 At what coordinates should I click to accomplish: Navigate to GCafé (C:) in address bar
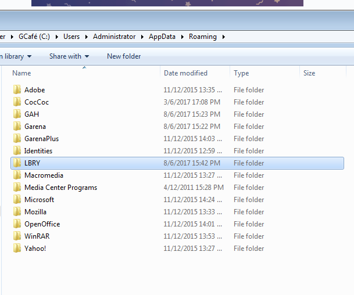click(x=34, y=37)
